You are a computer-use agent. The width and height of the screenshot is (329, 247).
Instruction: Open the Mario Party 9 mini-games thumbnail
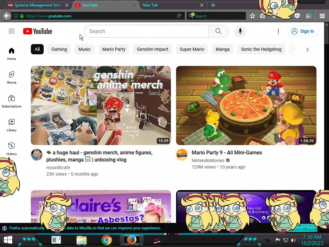coord(246,105)
